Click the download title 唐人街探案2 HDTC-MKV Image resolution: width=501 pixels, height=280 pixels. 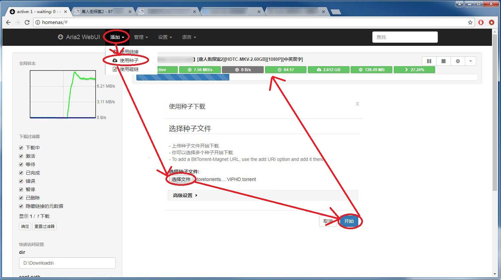(x=250, y=59)
